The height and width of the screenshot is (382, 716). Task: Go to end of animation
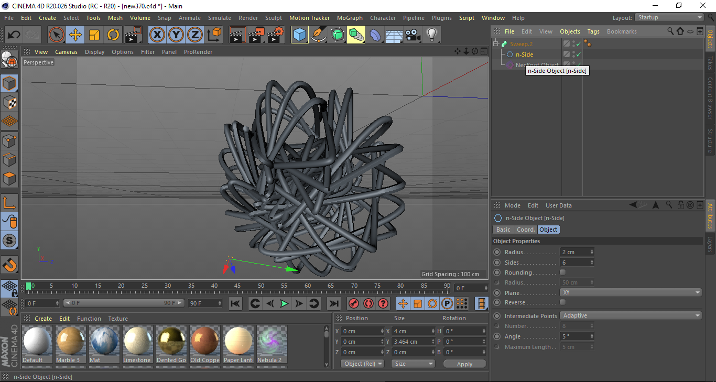(x=333, y=303)
